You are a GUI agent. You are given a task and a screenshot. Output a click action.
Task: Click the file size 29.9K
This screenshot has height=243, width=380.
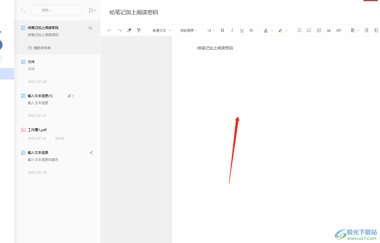[x=60, y=139]
